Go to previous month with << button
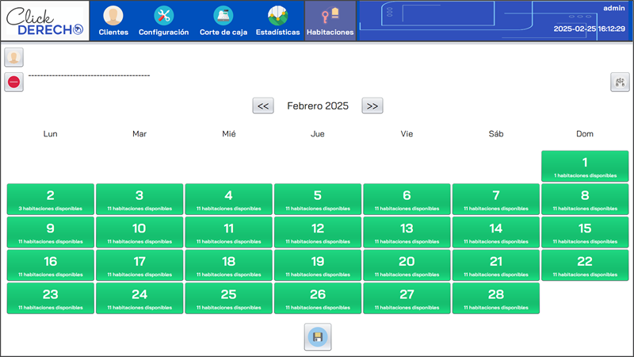Screen dimensions: 634x357 [263, 106]
